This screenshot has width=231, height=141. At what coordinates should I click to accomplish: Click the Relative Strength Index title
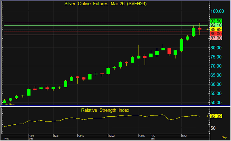(x=105, y=110)
